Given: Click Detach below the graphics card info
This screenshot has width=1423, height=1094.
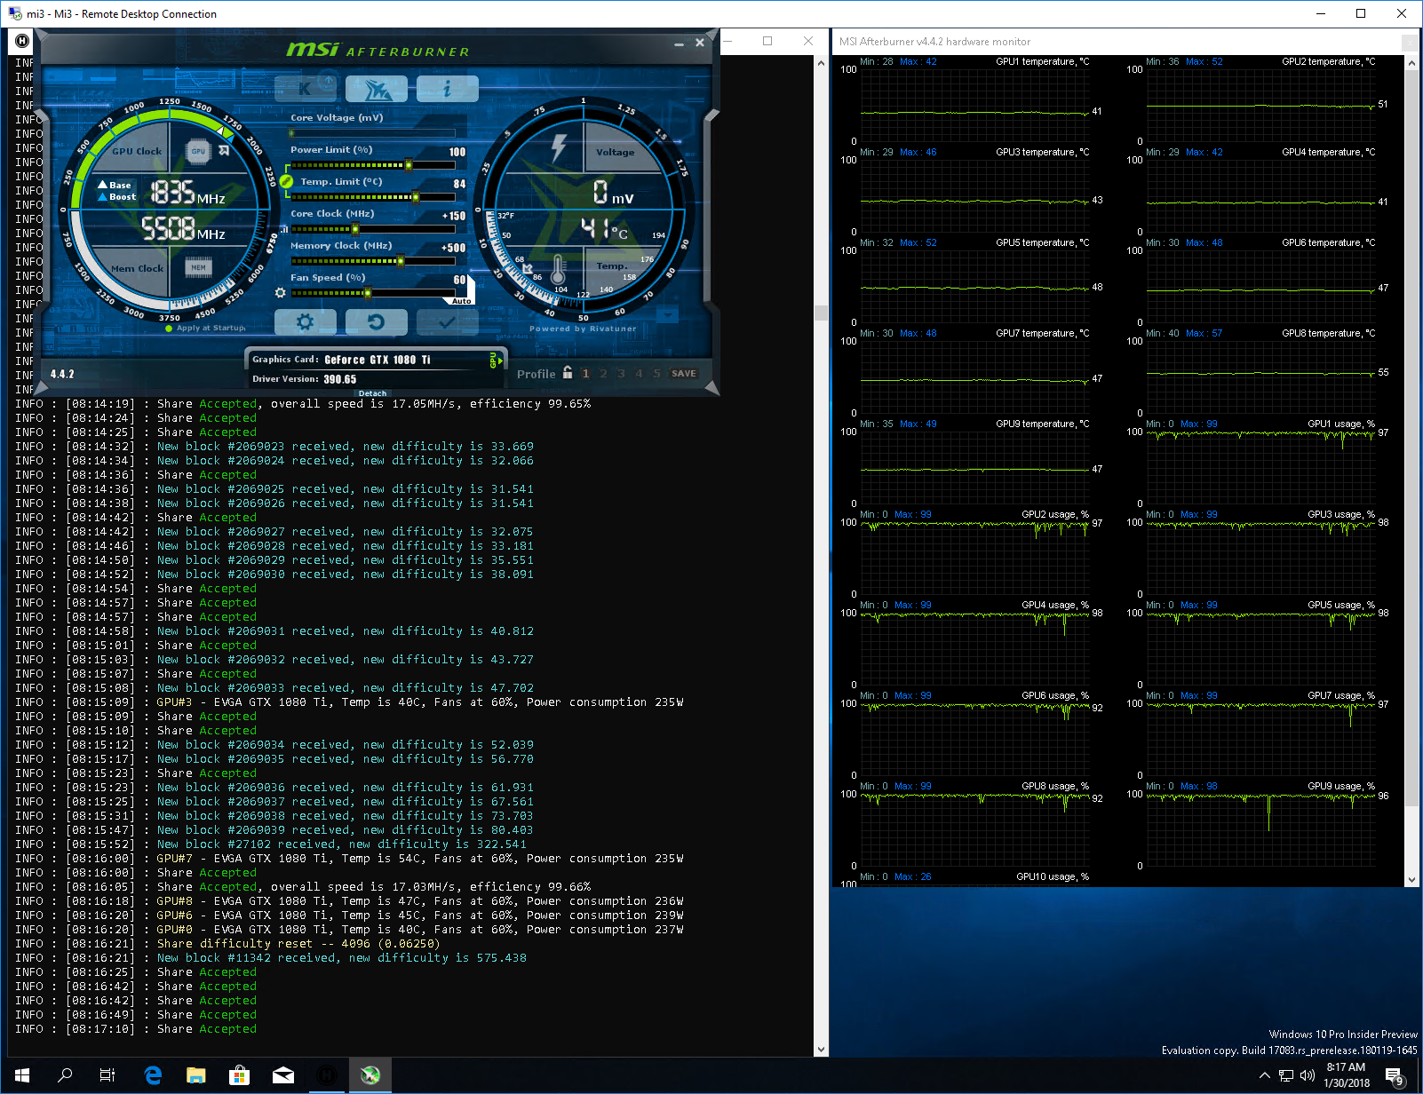Looking at the screenshot, I should point(372,393).
